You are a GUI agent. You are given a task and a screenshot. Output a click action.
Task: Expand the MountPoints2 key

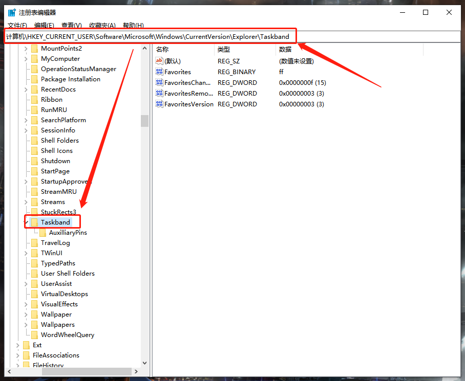(26, 48)
